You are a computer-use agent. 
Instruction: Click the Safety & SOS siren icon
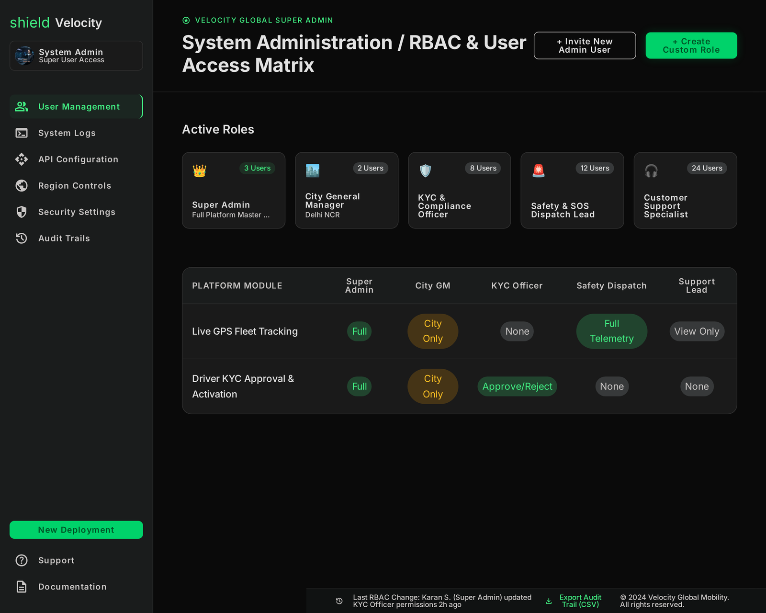(x=539, y=170)
